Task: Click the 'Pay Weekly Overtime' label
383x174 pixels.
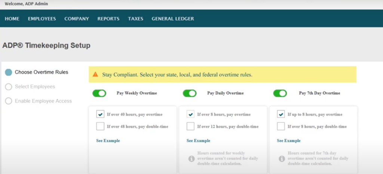Action: 137,93
